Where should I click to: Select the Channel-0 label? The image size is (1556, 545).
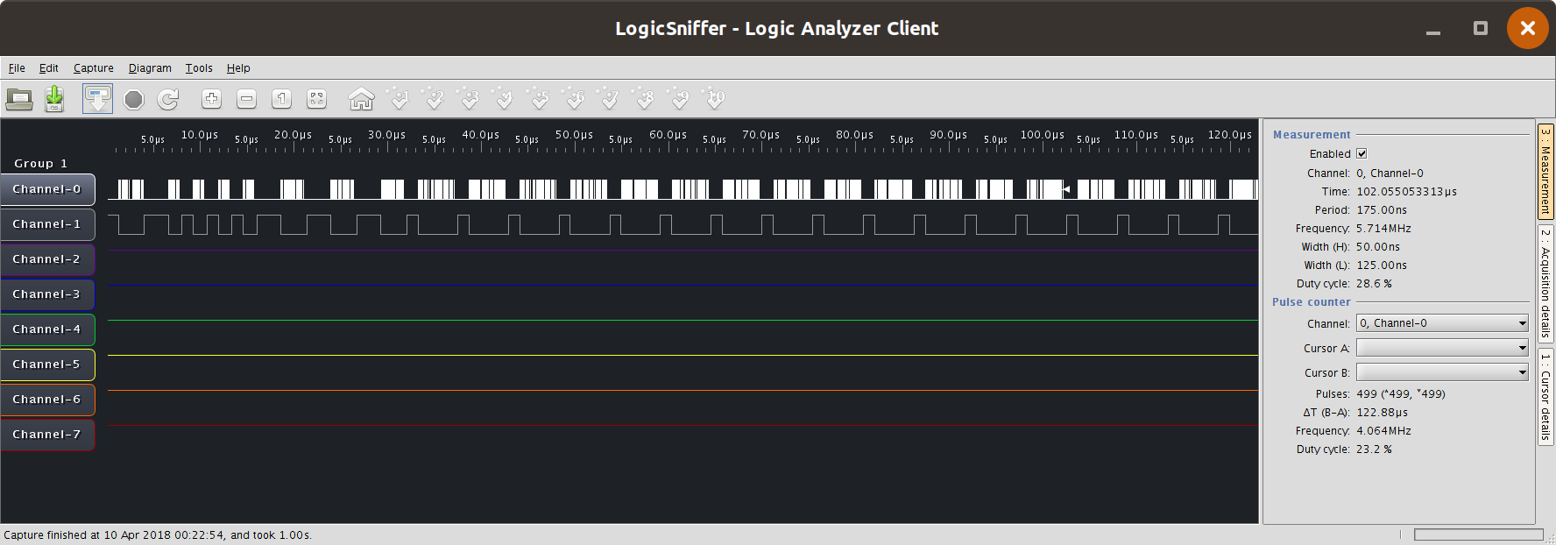coord(47,189)
